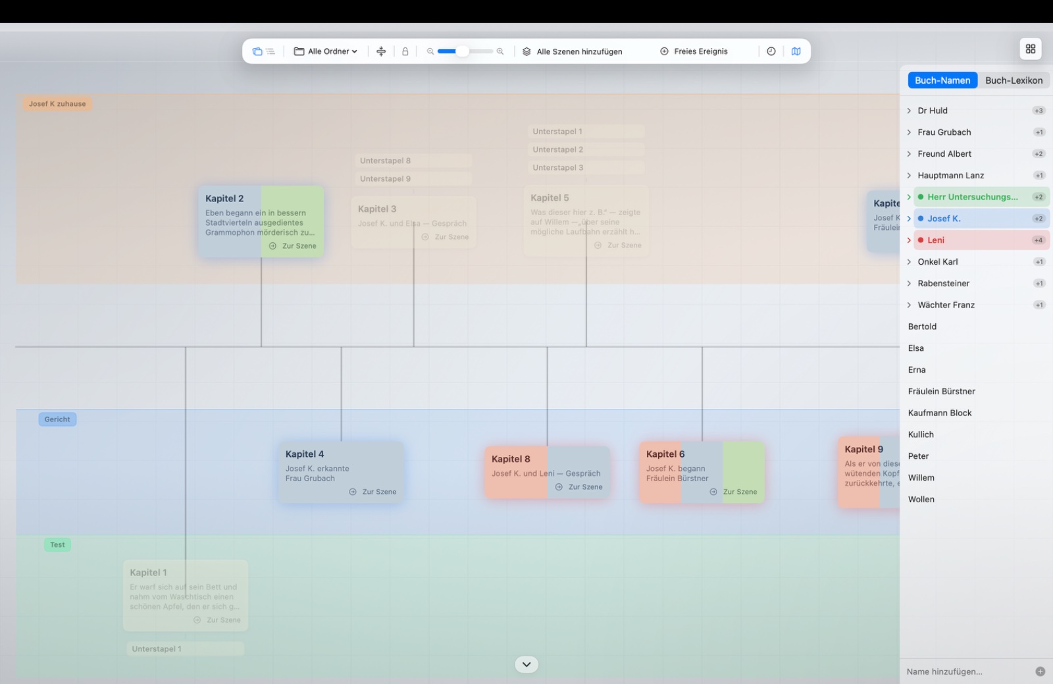Expand the Herr Untersuchungs... entry

[910, 197]
